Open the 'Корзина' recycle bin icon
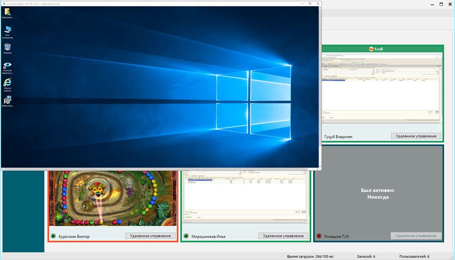455x260 pixels. [x=8, y=47]
